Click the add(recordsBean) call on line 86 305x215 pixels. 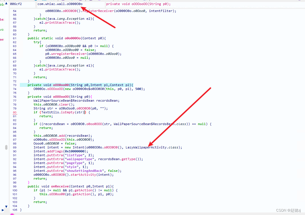coord(74,136)
